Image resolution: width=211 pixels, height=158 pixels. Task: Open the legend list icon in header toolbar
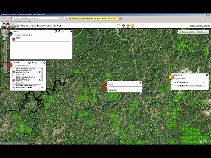[x=119, y=26]
